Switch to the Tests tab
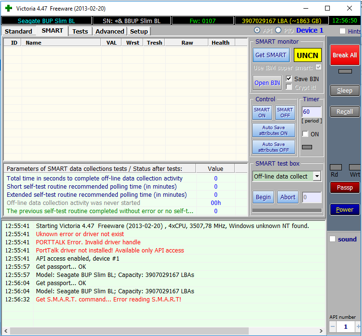The width and height of the screenshot is (362, 336). (x=80, y=31)
